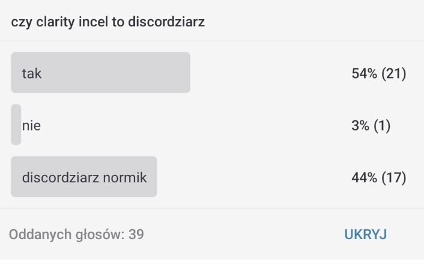Image resolution: width=424 pixels, height=266 pixels.
Task: Click the (17) vote count
Action: click(394, 178)
